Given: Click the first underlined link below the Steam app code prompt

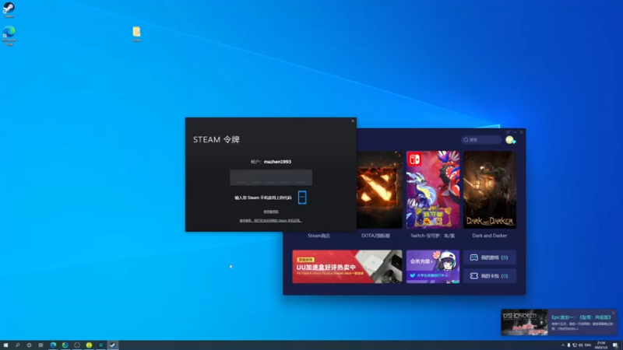Looking at the screenshot, I should coord(271,212).
